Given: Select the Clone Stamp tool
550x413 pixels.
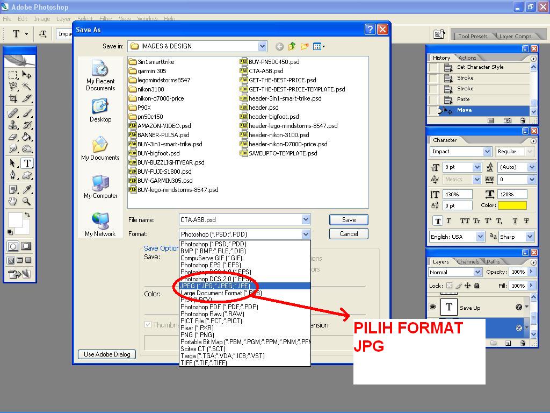Looking at the screenshot, I should (x=13, y=125).
